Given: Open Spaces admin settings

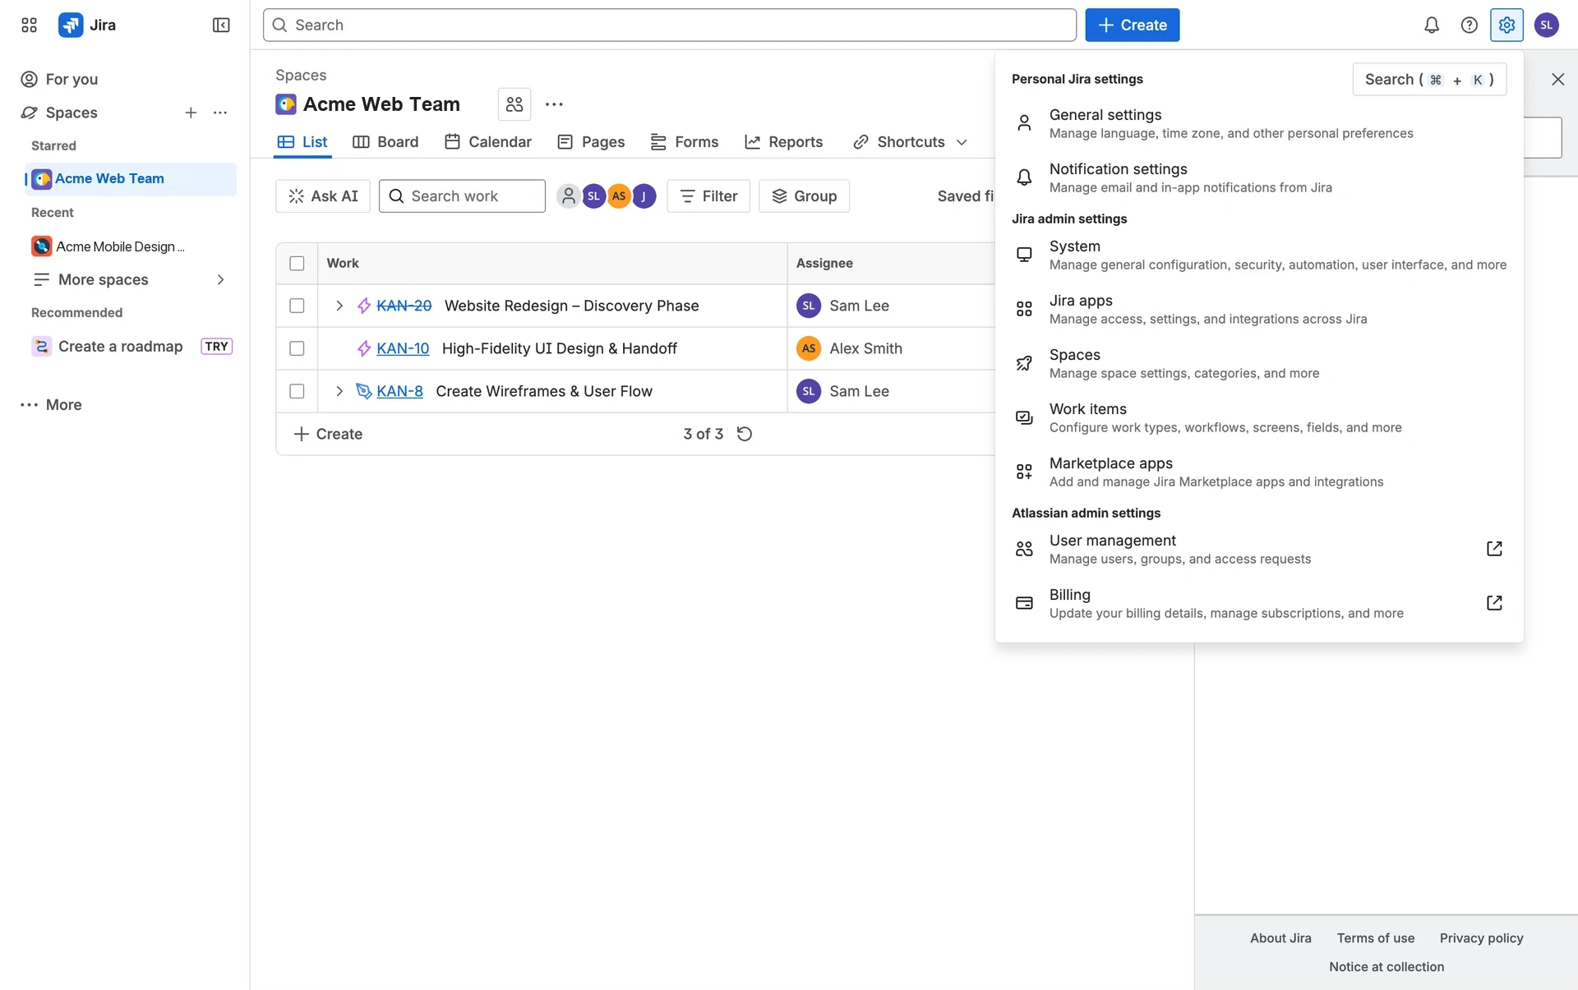Looking at the screenshot, I should point(1259,363).
